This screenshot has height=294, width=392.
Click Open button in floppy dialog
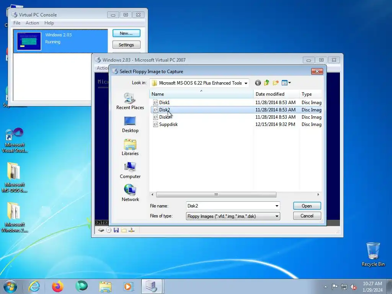(307, 206)
